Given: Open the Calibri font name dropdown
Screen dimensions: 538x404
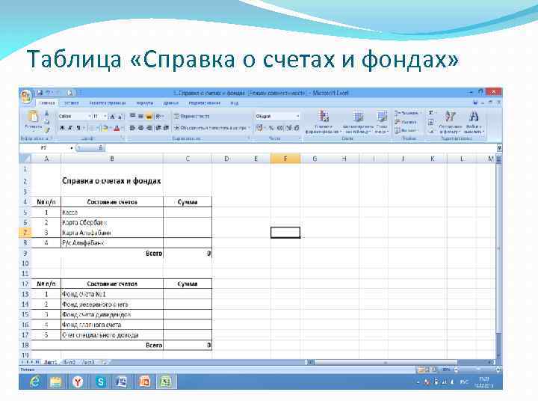Looking at the screenshot, I should 90,117.
